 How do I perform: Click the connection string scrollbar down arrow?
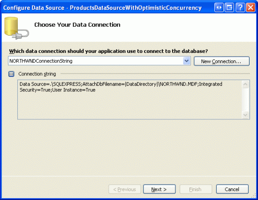click(245, 115)
